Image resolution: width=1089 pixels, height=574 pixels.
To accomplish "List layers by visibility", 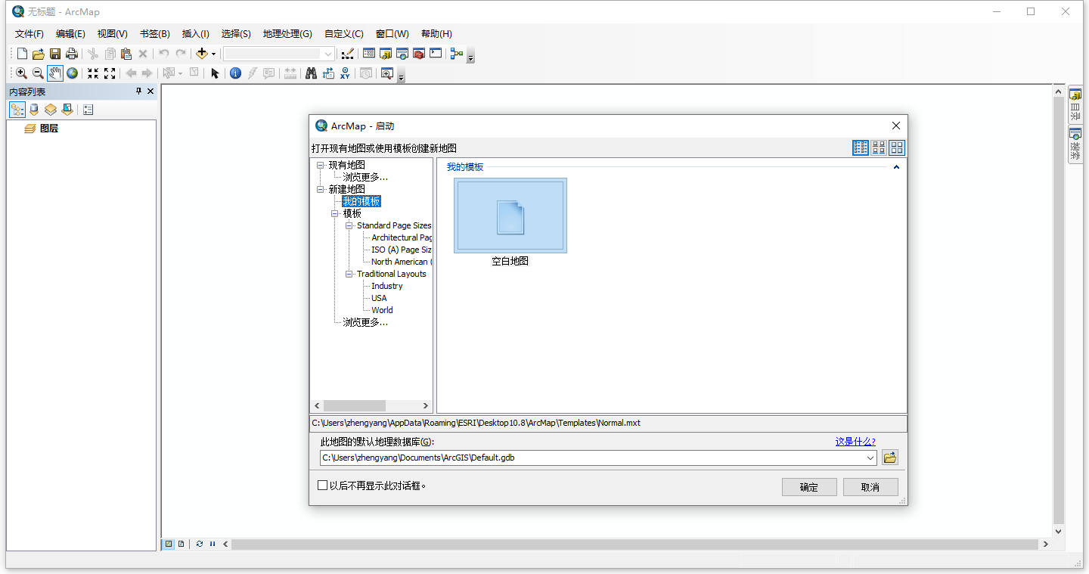I will 51,110.
